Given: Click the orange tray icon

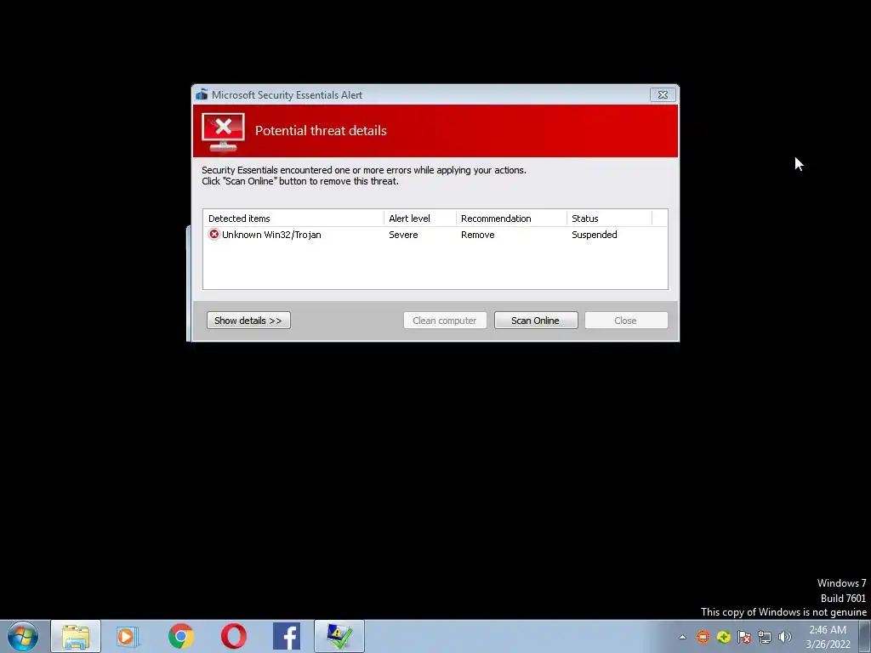Looking at the screenshot, I should (703, 637).
